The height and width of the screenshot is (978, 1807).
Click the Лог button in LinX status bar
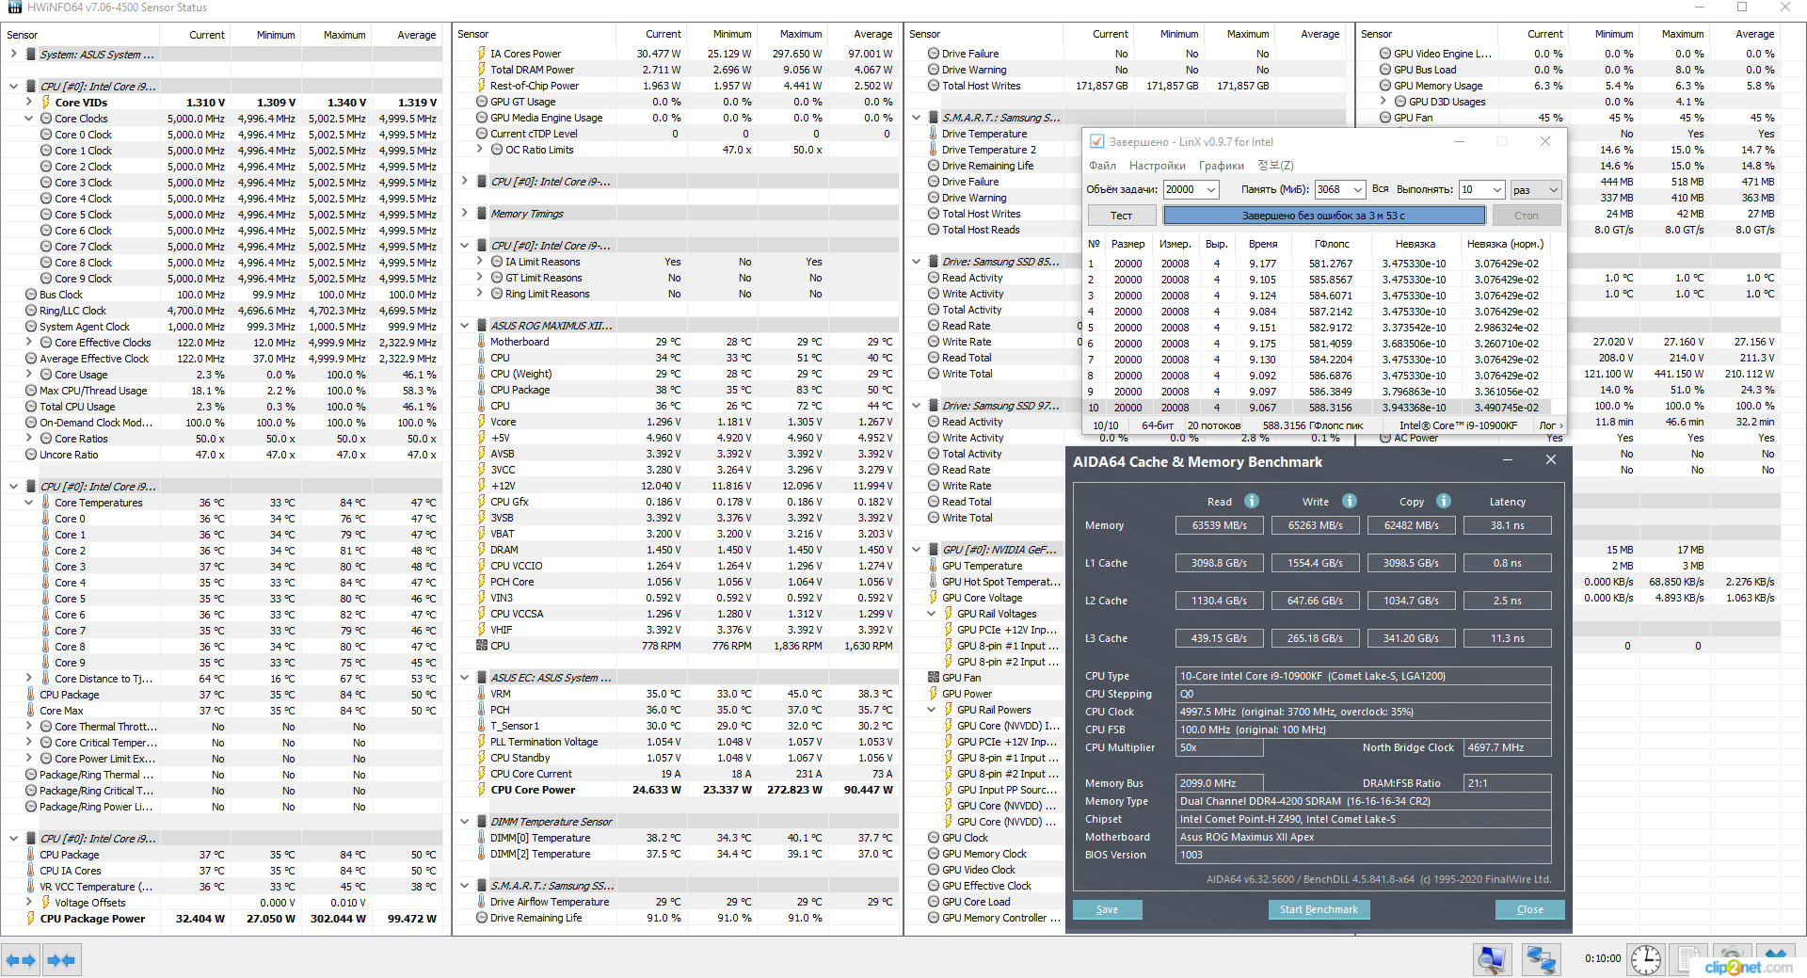click(x=1551, y=425)
